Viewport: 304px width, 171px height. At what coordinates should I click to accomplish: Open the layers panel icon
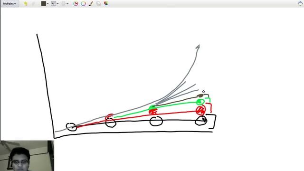[x=98, y=3]
